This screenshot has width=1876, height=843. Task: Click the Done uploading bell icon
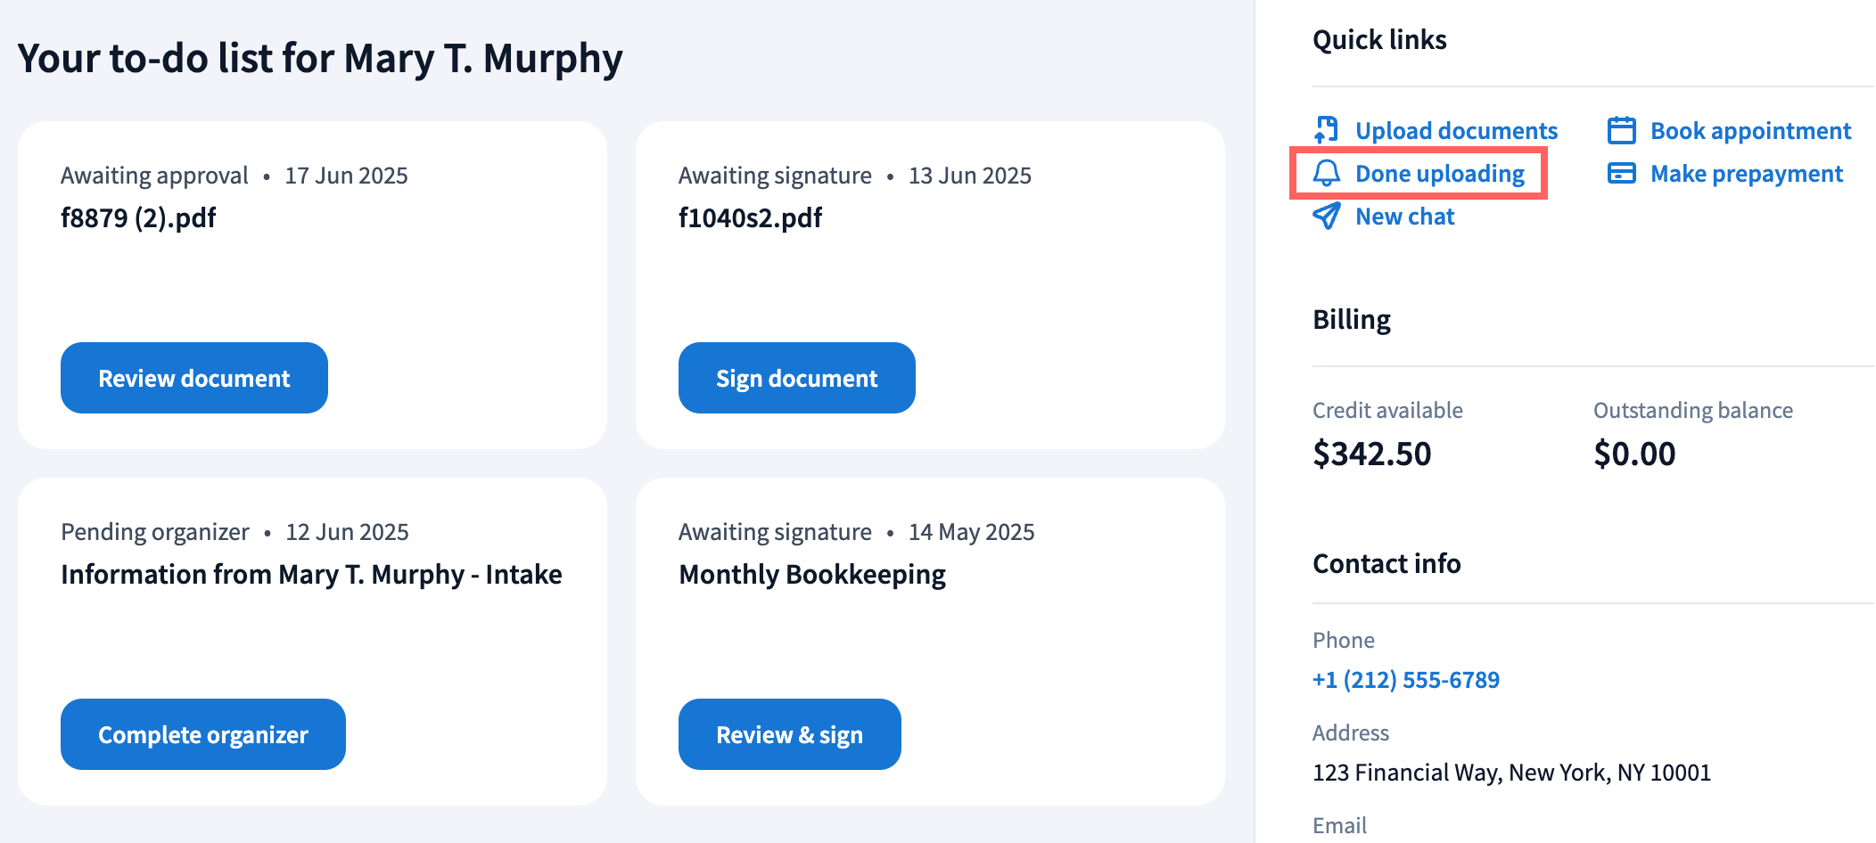tap(1327, 173)
